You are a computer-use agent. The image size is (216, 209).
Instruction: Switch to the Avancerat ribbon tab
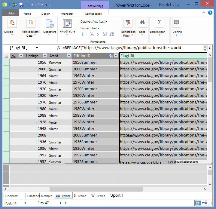[x=67, y=14]
